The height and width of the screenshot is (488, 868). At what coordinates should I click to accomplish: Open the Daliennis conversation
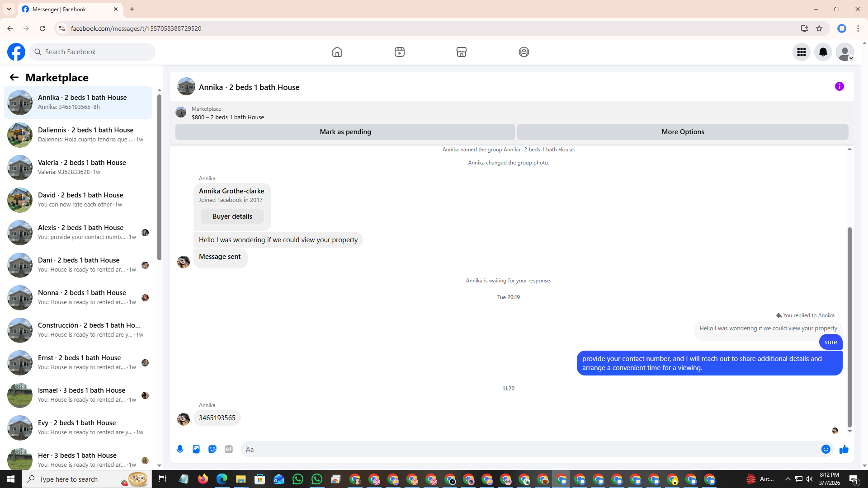click(x=78, y=135)
